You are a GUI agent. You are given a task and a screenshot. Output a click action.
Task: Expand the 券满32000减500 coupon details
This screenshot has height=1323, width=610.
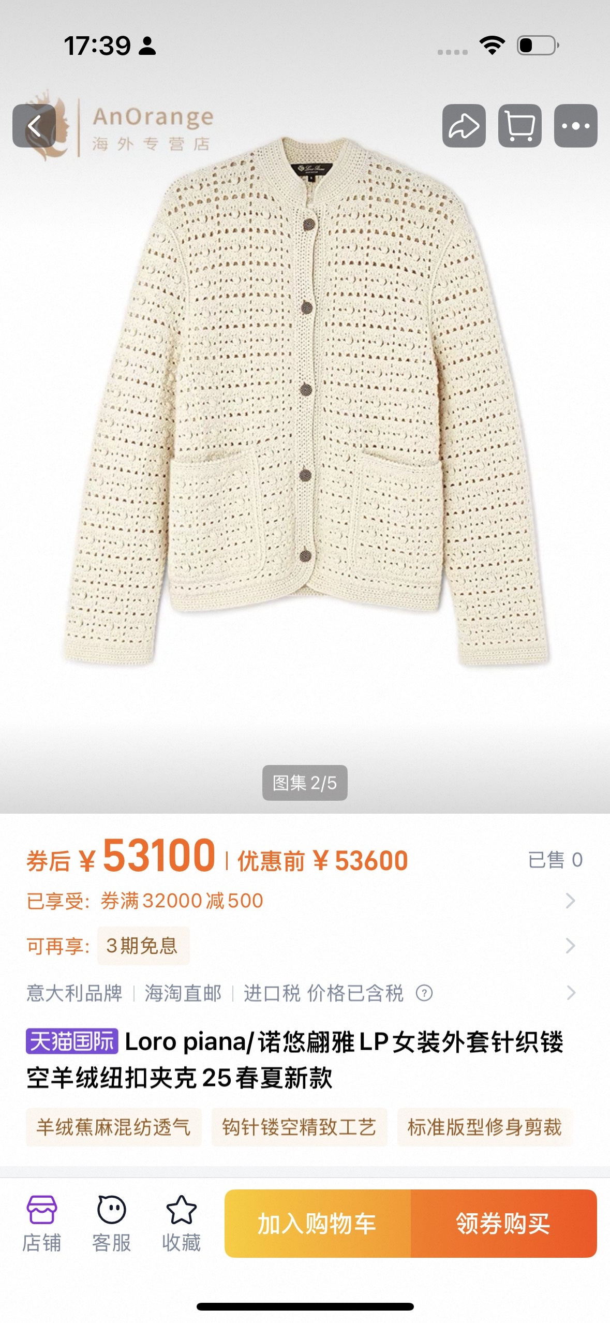tap(570, 901)
